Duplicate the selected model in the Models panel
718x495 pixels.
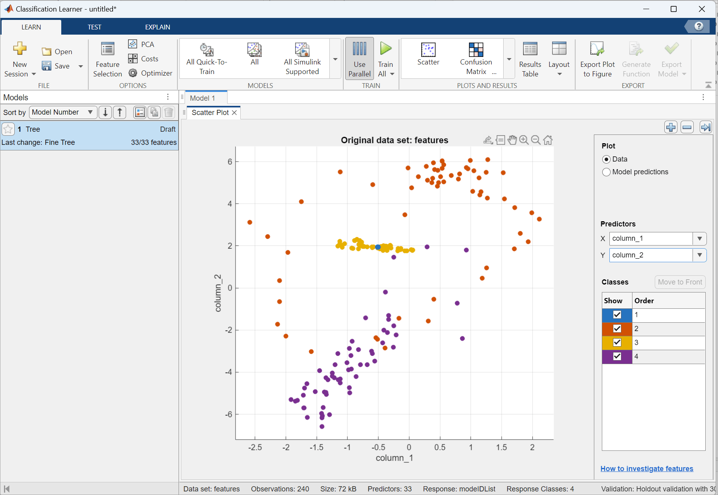(x=154, y=112)
